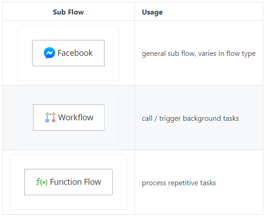Select the Workflow sub flow node
Image resolution: width=266 pixels, height=217 pixels.
[69, 118]
